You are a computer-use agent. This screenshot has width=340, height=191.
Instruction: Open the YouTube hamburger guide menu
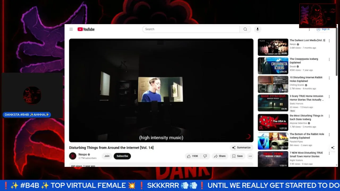(71, 29)
